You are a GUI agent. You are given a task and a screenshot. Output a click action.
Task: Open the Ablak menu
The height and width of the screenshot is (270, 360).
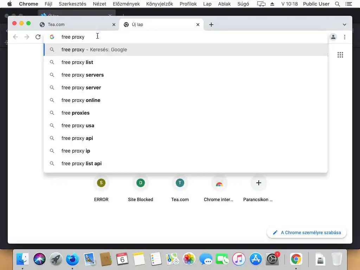click(224, 4)
